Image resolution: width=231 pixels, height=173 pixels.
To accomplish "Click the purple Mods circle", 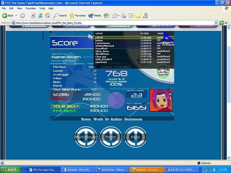I will (116, 100).
